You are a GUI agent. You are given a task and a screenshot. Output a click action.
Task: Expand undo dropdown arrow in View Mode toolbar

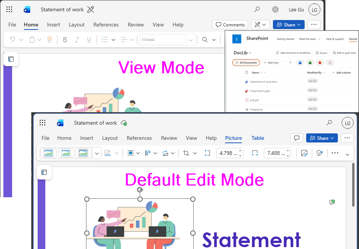pyautogui.click(x=21, y=40)
